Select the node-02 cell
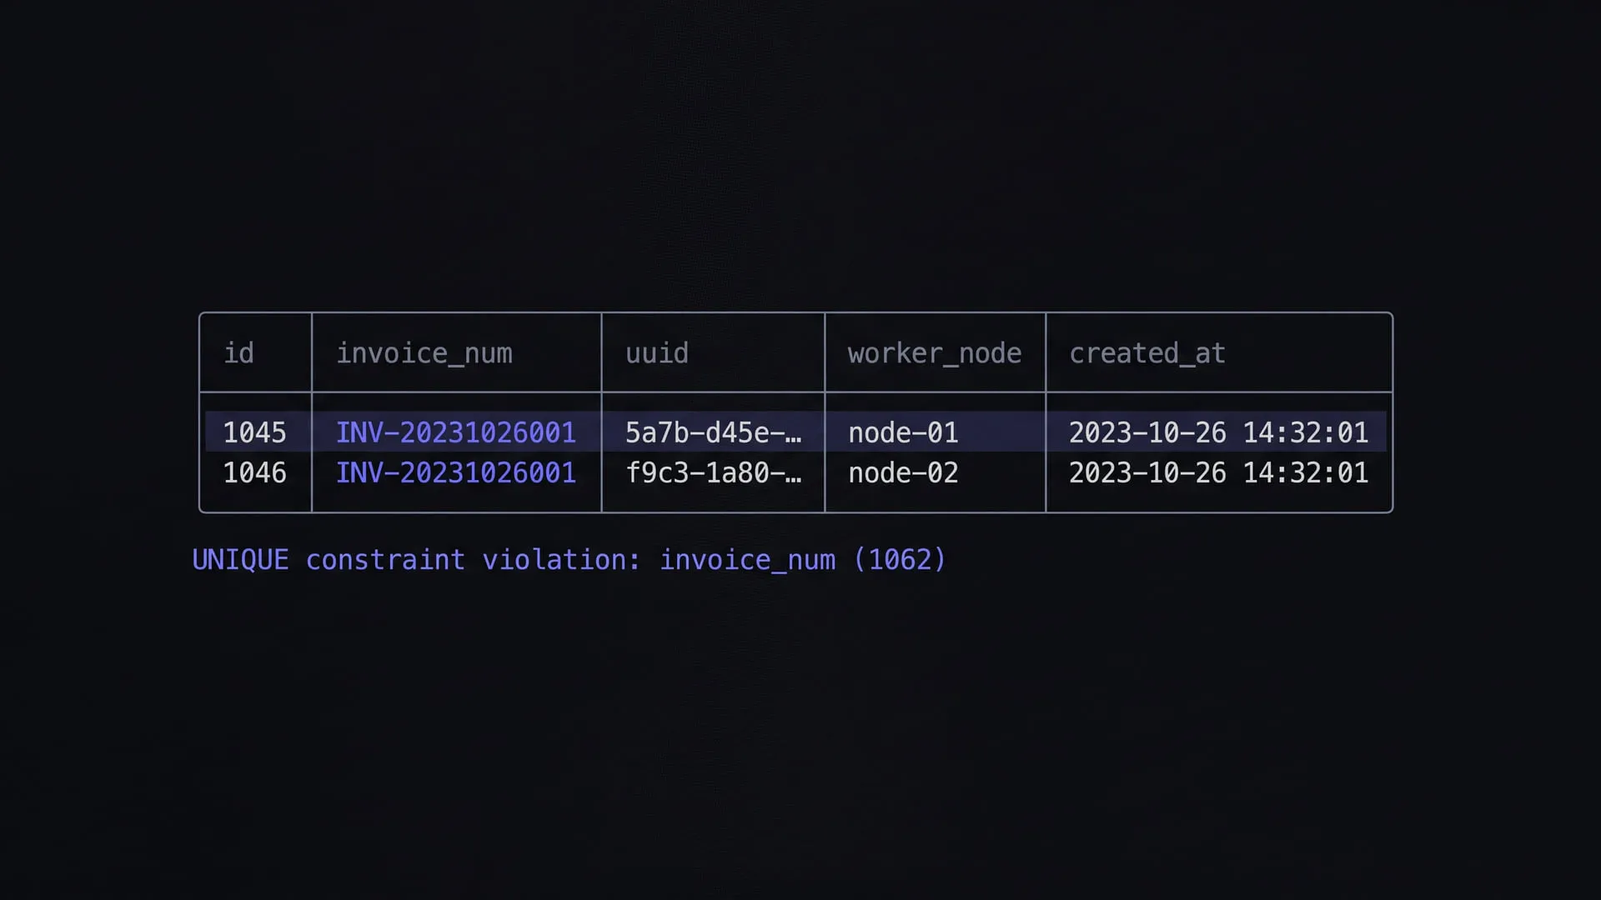 [x=903, y=472]
